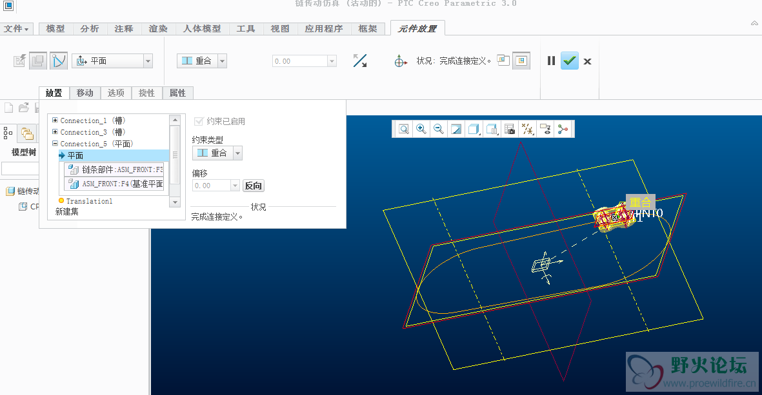This screenshot has width=762, height=395.
Task: Switch to the 视图 ribbon tab
Action: (280, 28)
